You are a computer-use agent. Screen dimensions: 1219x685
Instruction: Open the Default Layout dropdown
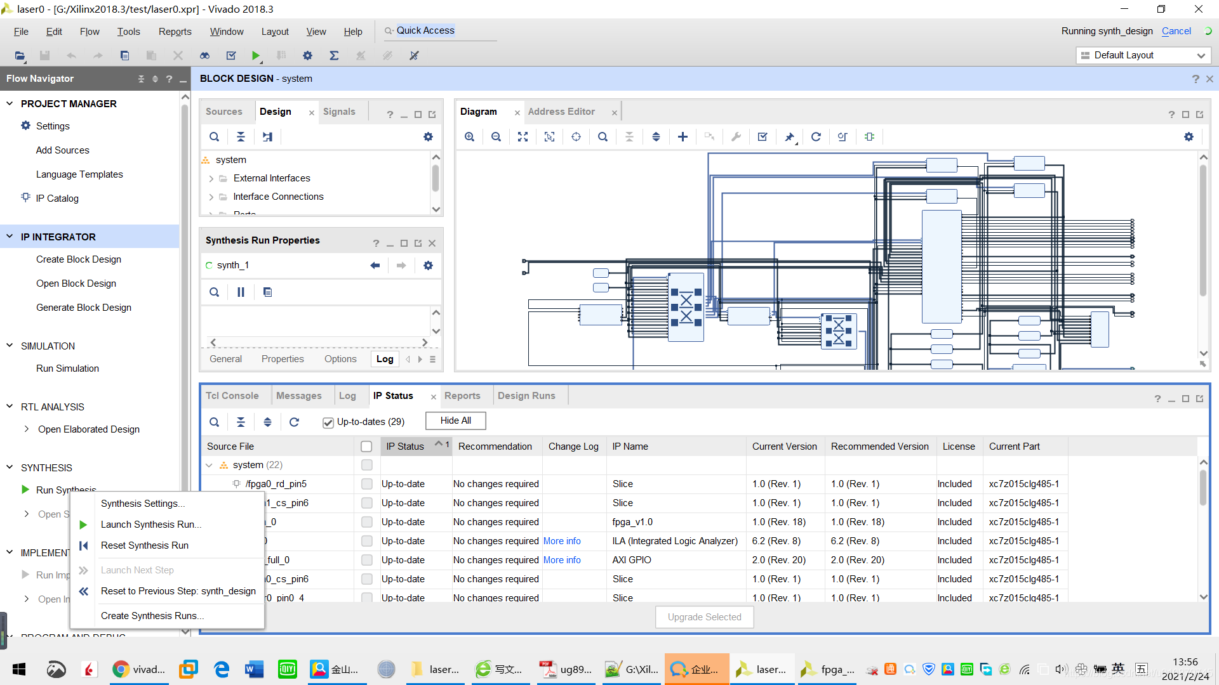[1143, 56]
